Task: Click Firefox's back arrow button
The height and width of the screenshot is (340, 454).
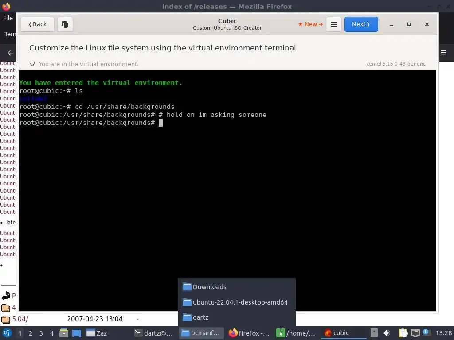Action: click(x=11, y=53)
